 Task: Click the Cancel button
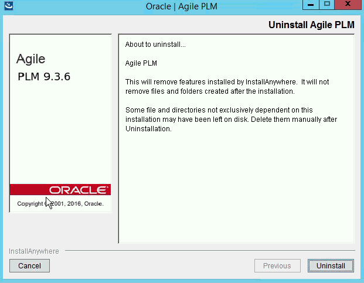click(29, 265)
